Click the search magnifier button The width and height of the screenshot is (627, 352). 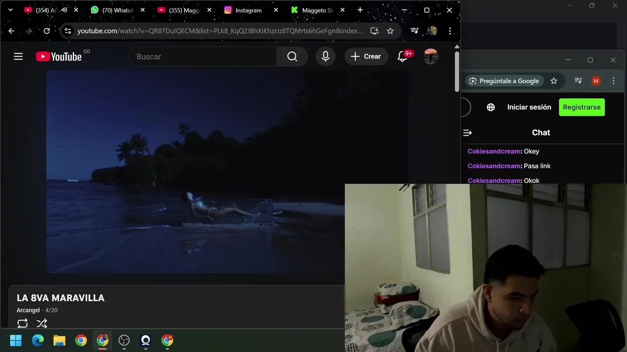pos(292,57)
